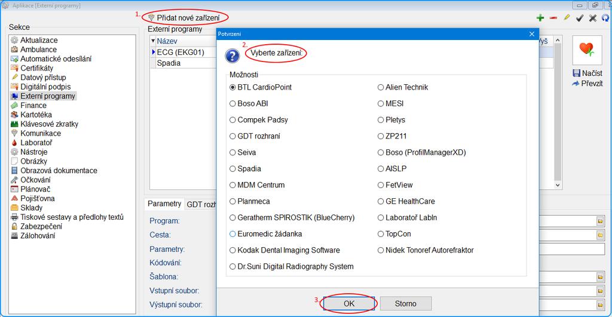This screenshot has width=612, height=317.
Task: Click the blue refresh toolbar icon
Action: pyautogui.click(x=605, y=18)
